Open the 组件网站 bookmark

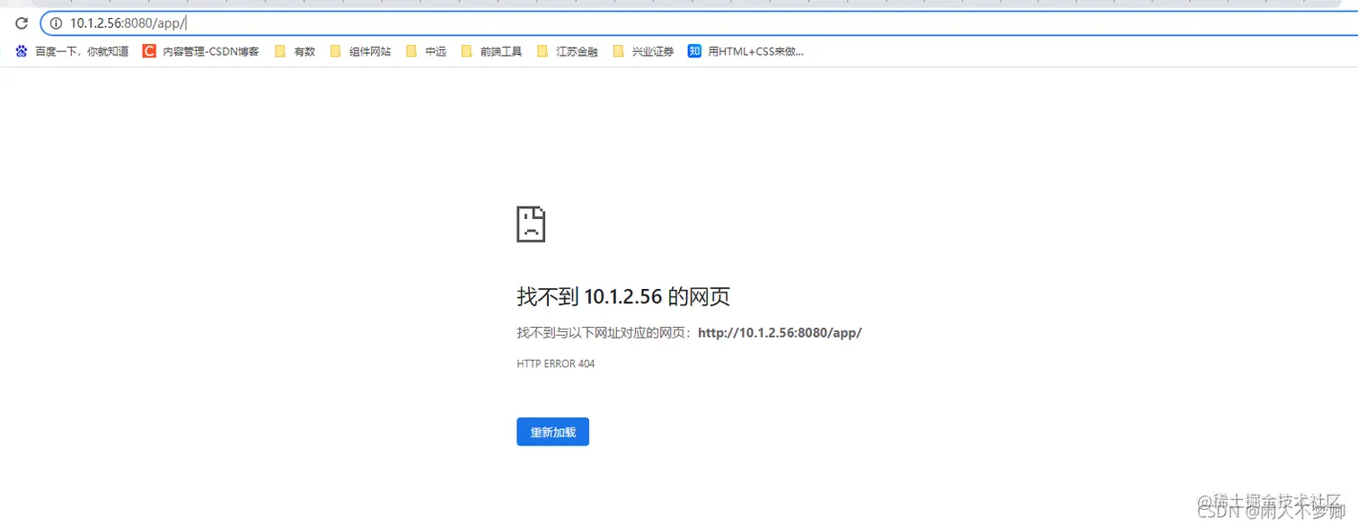(369, 51)
